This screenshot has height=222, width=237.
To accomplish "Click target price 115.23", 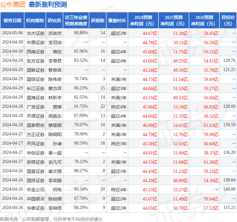I will (229, 207).
